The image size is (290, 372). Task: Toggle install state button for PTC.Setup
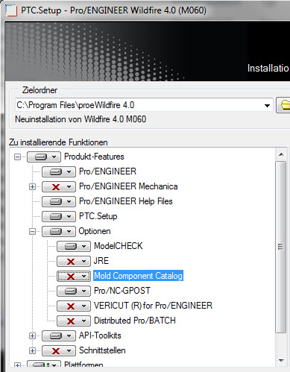(x=59, y=216)
